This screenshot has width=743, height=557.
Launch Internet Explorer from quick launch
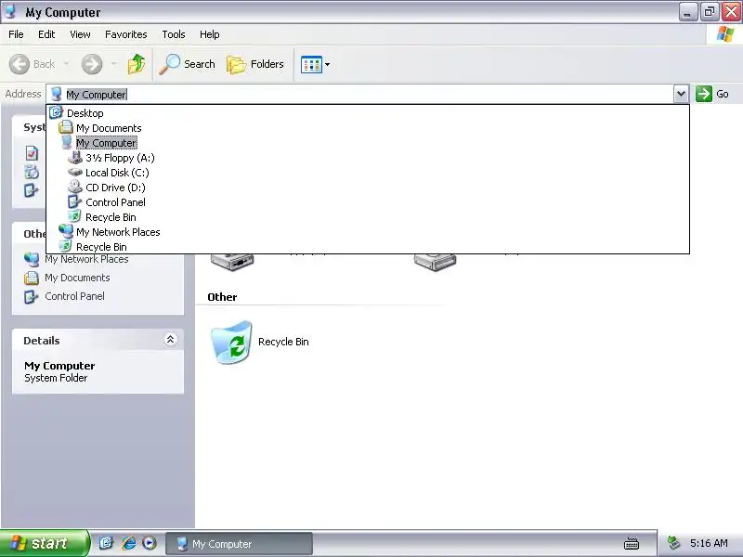click(x=128, y=543)
